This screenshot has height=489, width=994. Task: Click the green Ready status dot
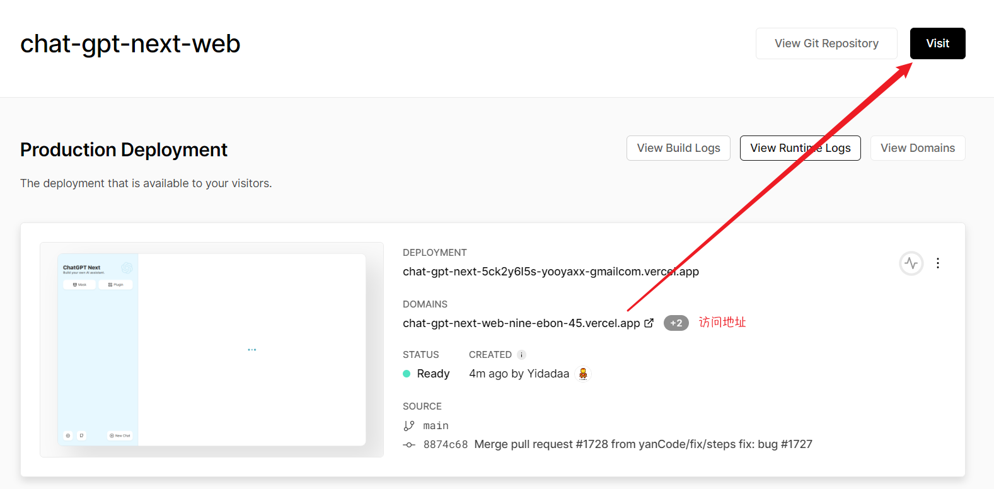coord(407,374)
